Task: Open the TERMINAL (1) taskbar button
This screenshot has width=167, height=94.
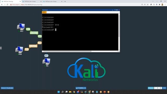Action: coord(81,88)
